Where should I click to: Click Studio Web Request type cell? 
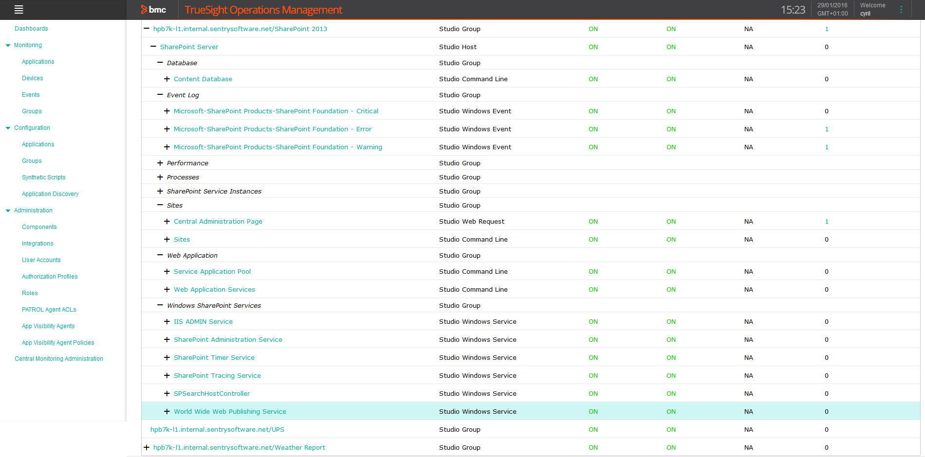472,221
